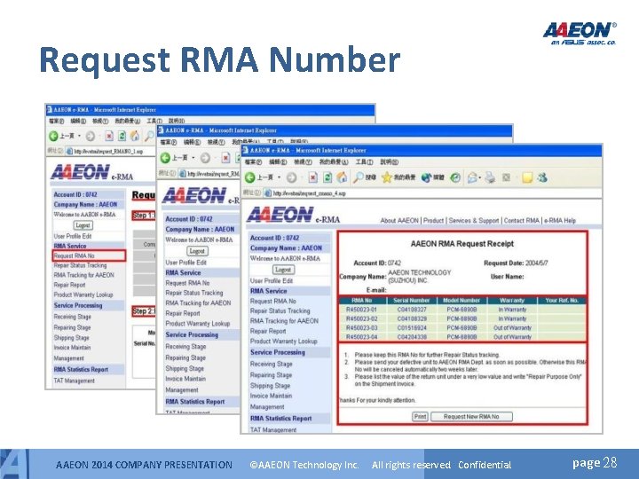Click Forward arrow in middle IE window
The height and width of the screenshot is (479, 639).
click(205, 158)
